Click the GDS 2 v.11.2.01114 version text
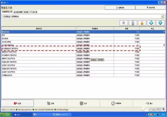Image resolution: width=167 pixels, height=117 pixels. (8, 110)
